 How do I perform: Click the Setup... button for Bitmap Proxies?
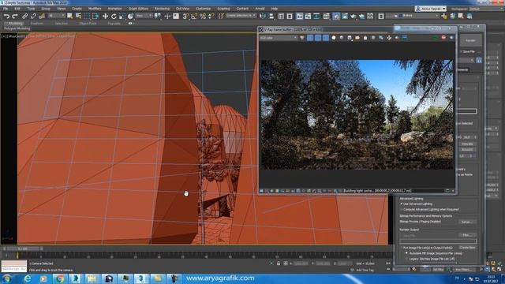(467, 222)
